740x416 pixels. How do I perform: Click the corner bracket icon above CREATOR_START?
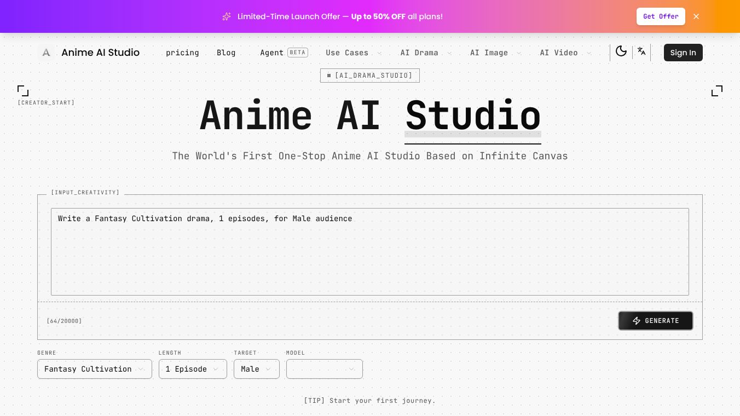(23, 91)
